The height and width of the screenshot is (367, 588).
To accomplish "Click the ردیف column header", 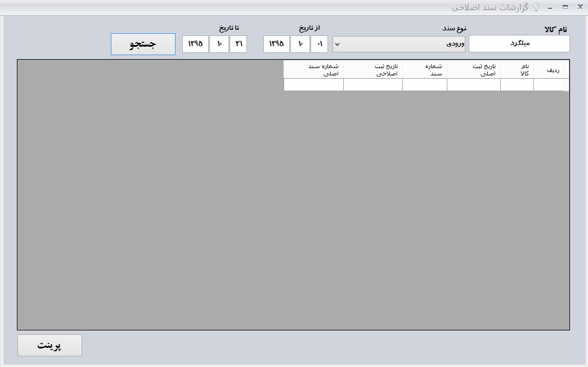I will [x=549, y=70].
